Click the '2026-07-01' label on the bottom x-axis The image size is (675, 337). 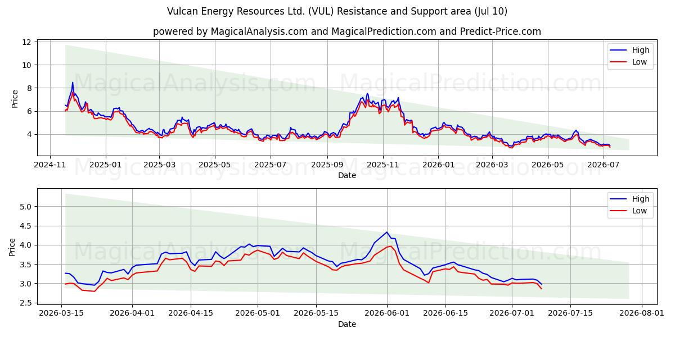[x=511, y=314]
